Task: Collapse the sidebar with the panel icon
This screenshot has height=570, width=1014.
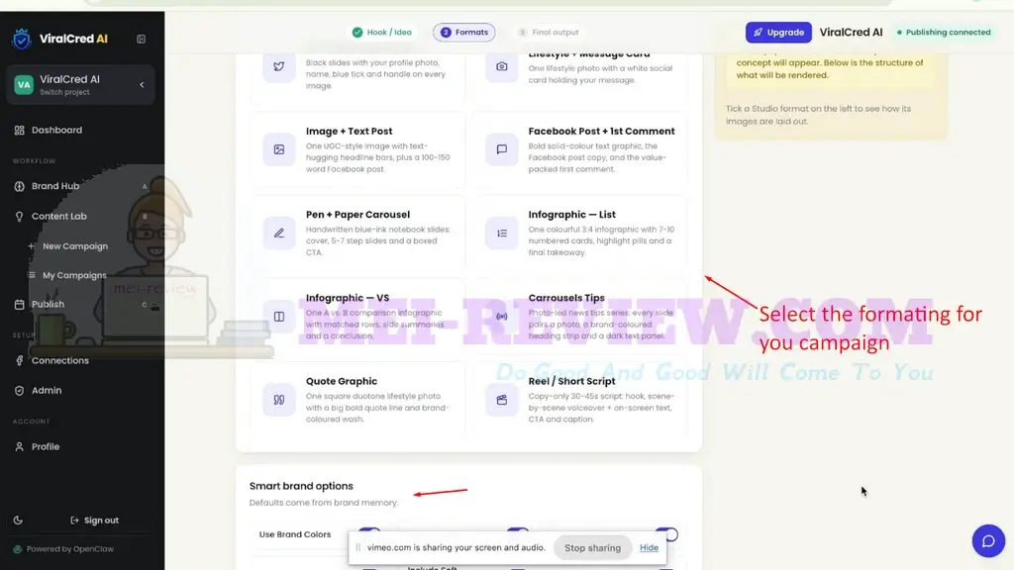Action: click(x=141, y=39)
